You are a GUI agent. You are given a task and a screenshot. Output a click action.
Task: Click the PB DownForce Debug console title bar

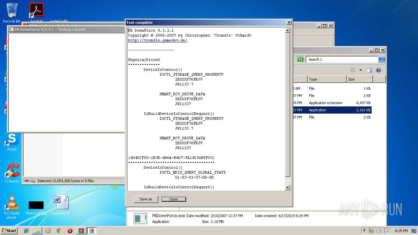click(x=67, y=29)
